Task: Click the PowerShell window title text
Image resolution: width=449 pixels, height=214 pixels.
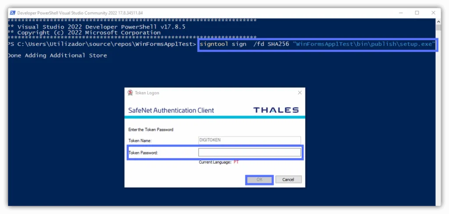Action: pyautogui.click(x=80, y=13)
